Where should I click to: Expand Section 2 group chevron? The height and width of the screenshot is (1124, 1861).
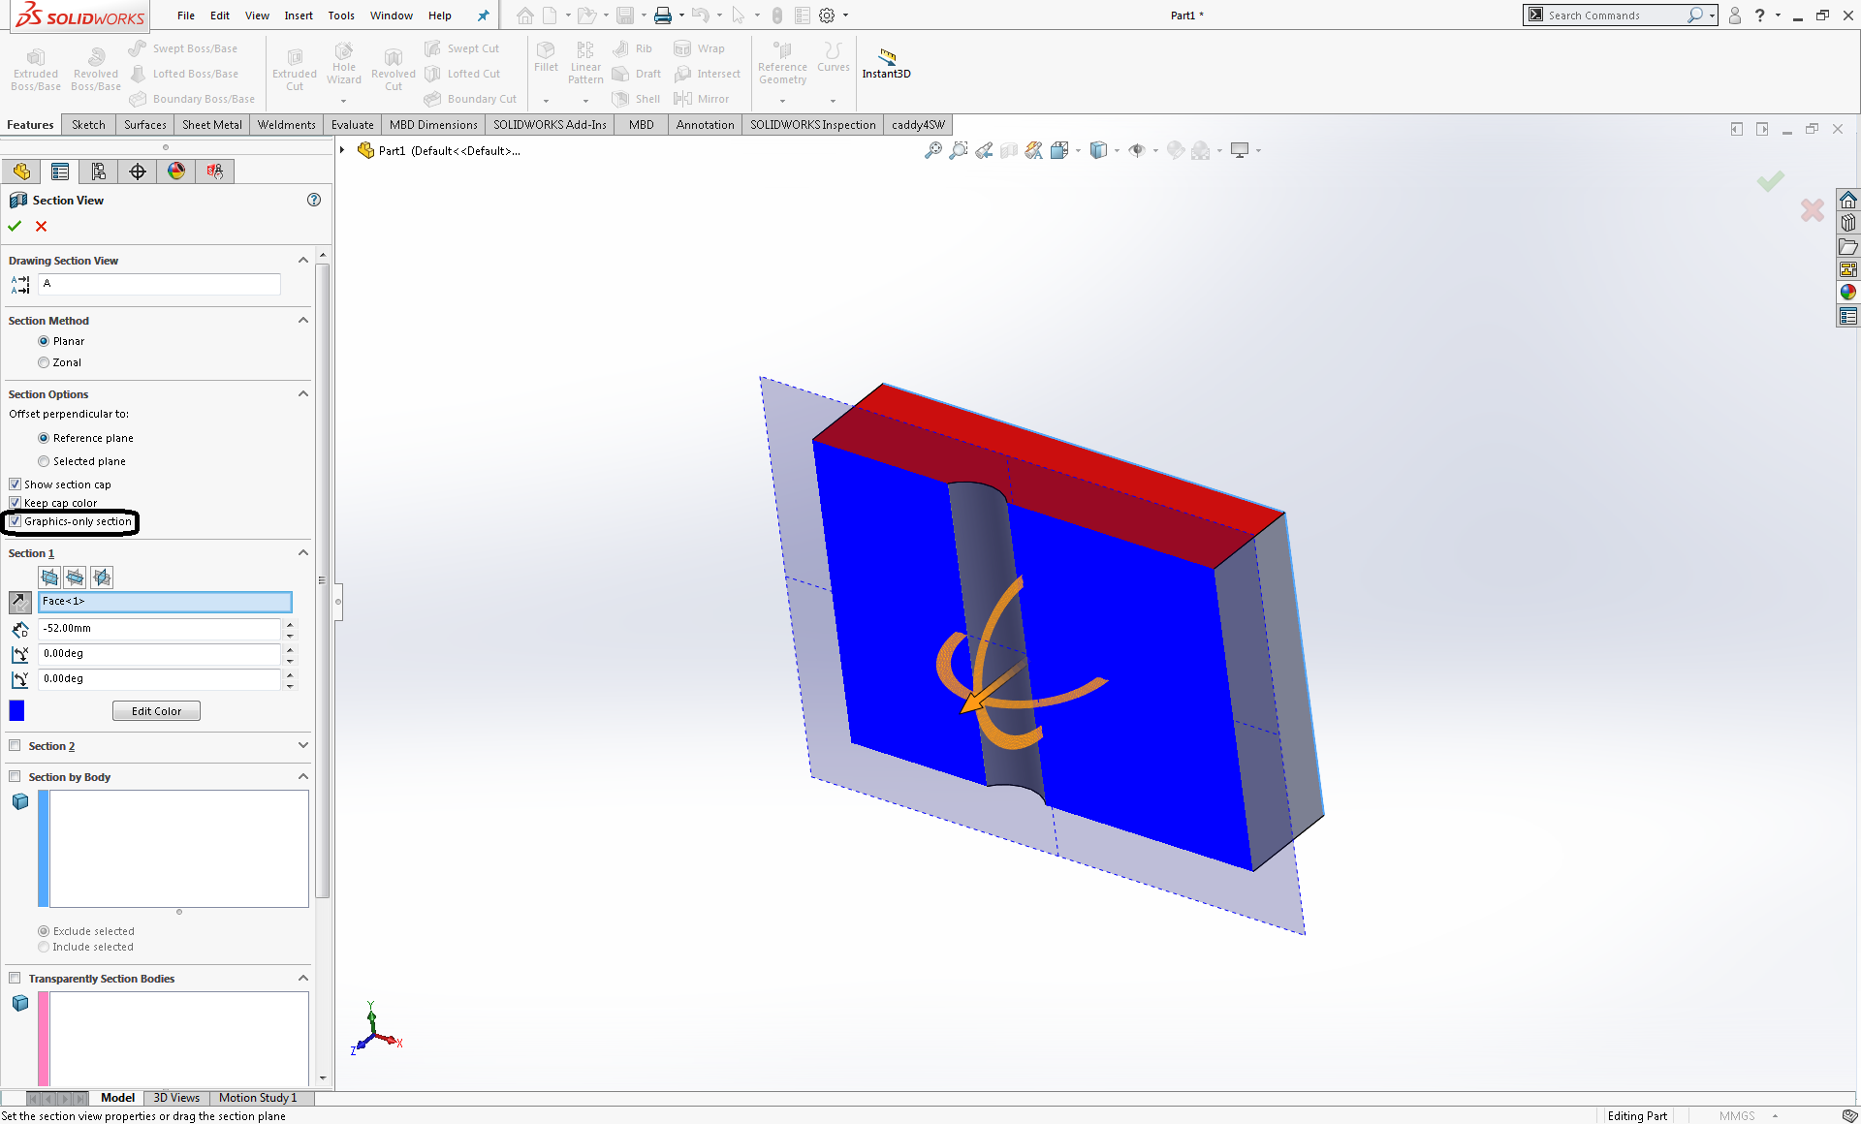pos(303,745)
